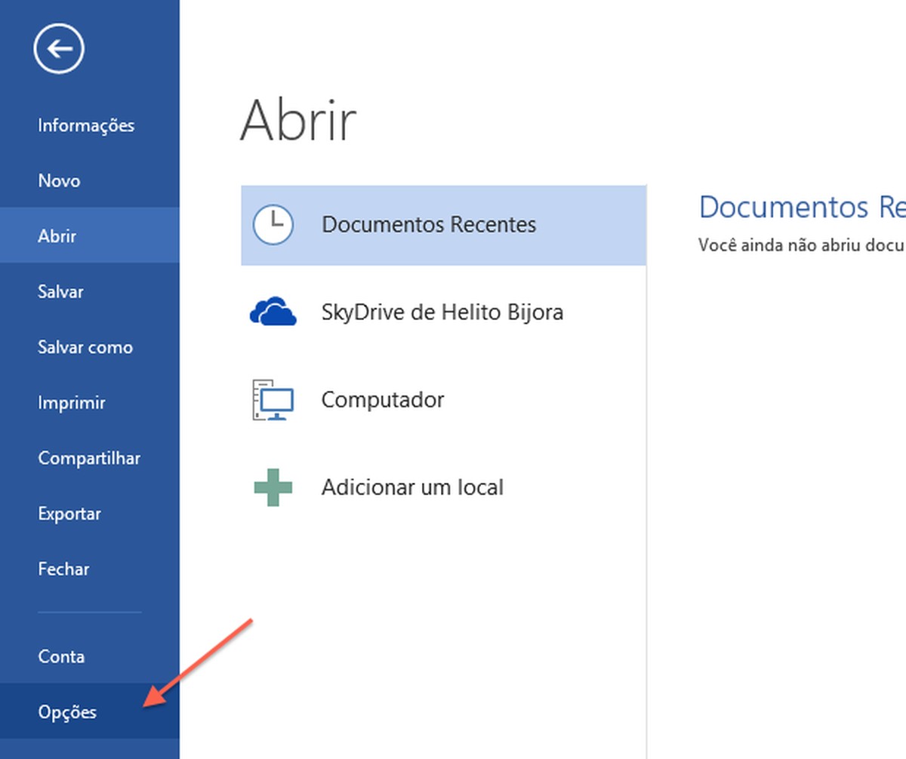Select the Documentos Recentes clock icon
This screenshot has height=759, width=906.
tap(274, 223)
